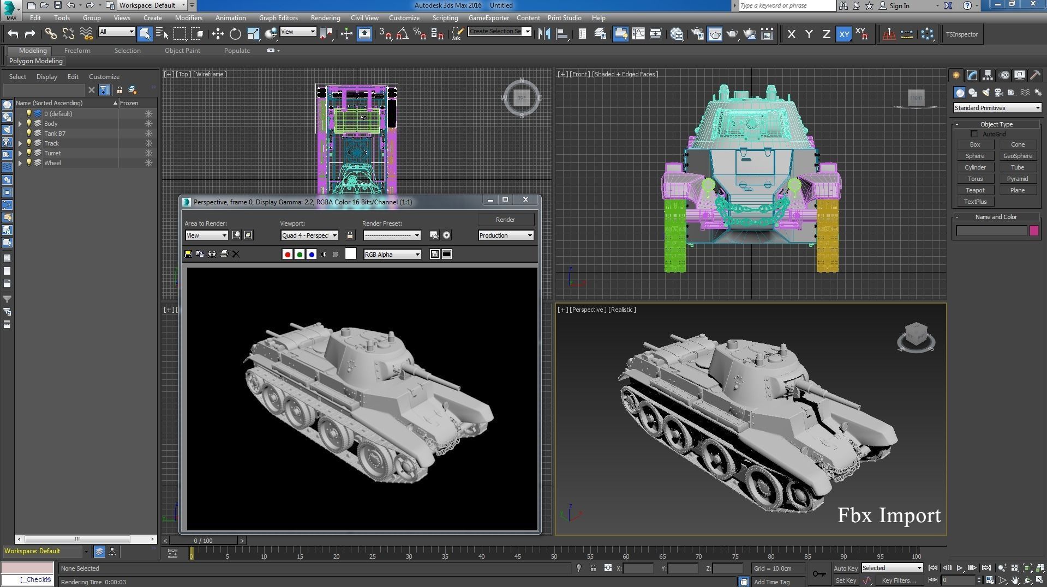Viewport: 1047px width, 587px height.
Task: Create a TextPlus object
Action: point(974,202)
